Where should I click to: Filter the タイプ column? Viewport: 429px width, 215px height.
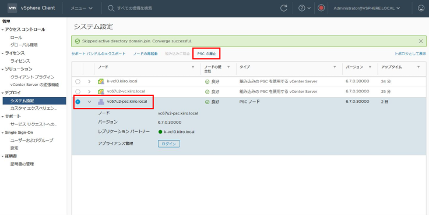click(335, 67)
